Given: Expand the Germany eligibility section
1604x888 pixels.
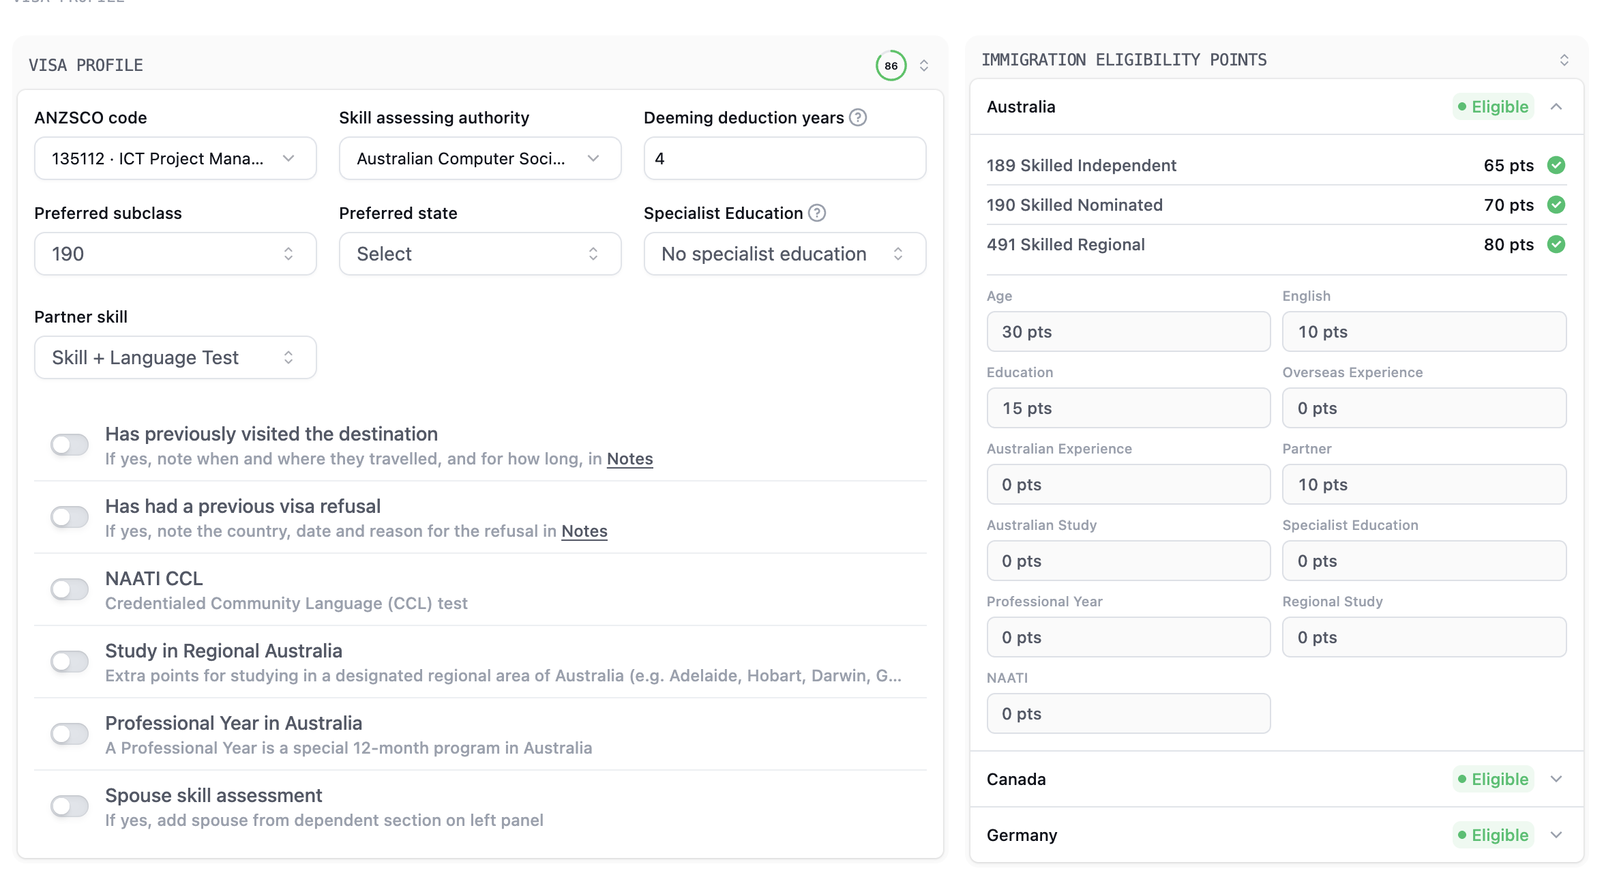Looking at the screenshot, I should tap(1556, 835).
